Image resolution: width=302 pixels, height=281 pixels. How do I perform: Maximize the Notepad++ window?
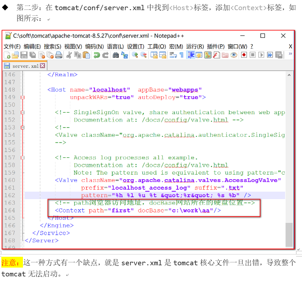(262, 36)
